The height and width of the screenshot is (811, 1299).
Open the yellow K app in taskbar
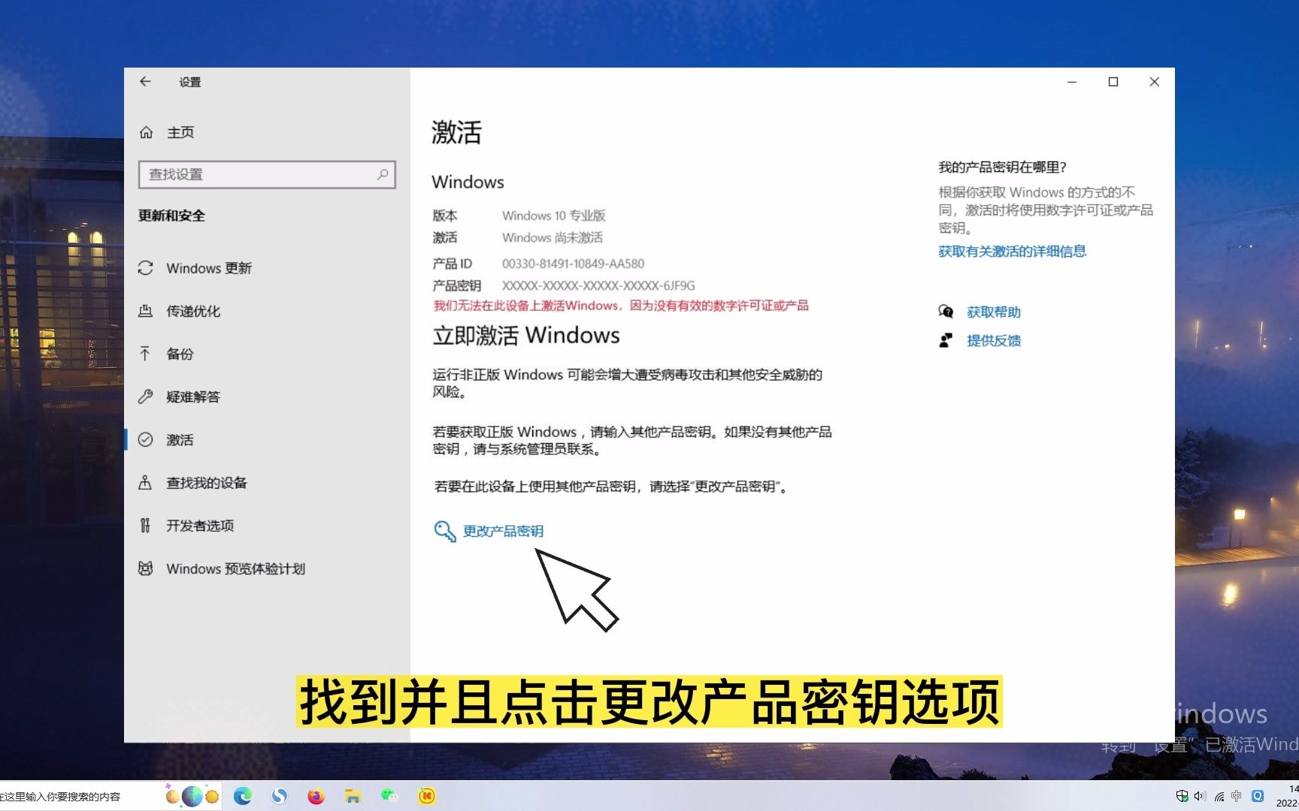tap(426, 796)
